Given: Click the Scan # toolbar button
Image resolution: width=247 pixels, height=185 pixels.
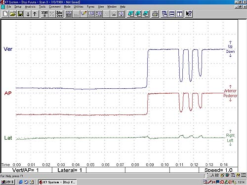Looking at the screenshot, I should tap(44, 14).
